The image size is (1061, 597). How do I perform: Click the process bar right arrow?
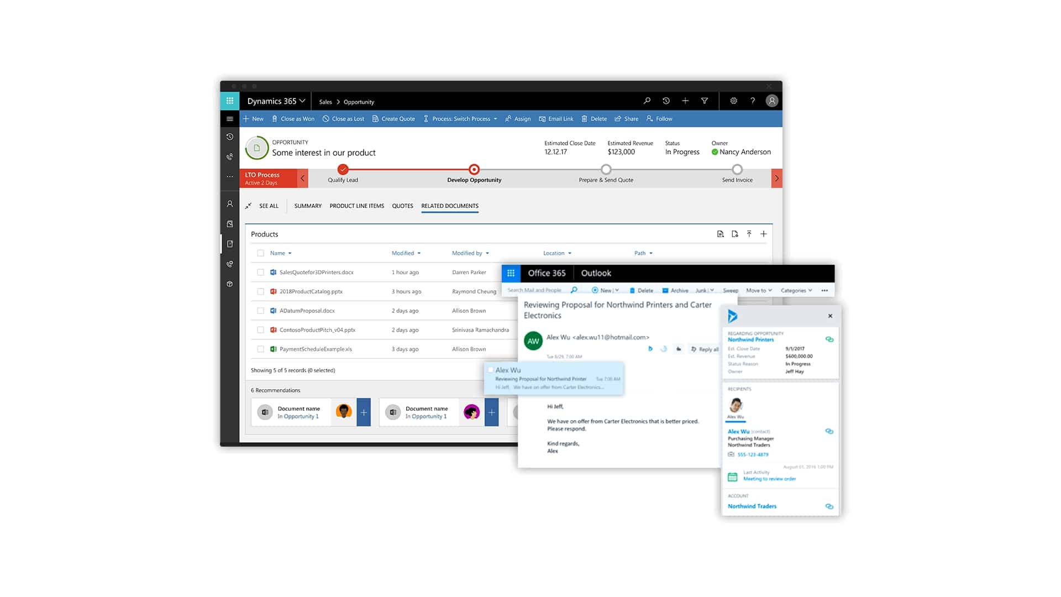(x=776, y=178)
